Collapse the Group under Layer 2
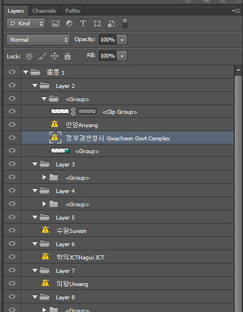Screen dimensions: 243x312 [44, 99]
